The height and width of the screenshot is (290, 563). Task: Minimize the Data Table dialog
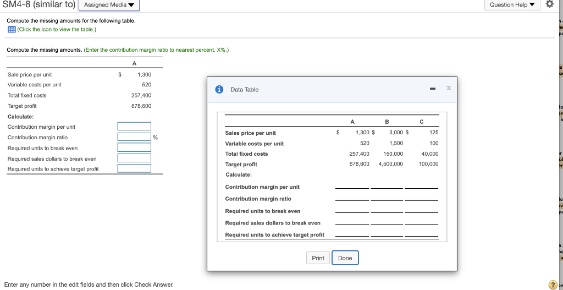[433, 89]
